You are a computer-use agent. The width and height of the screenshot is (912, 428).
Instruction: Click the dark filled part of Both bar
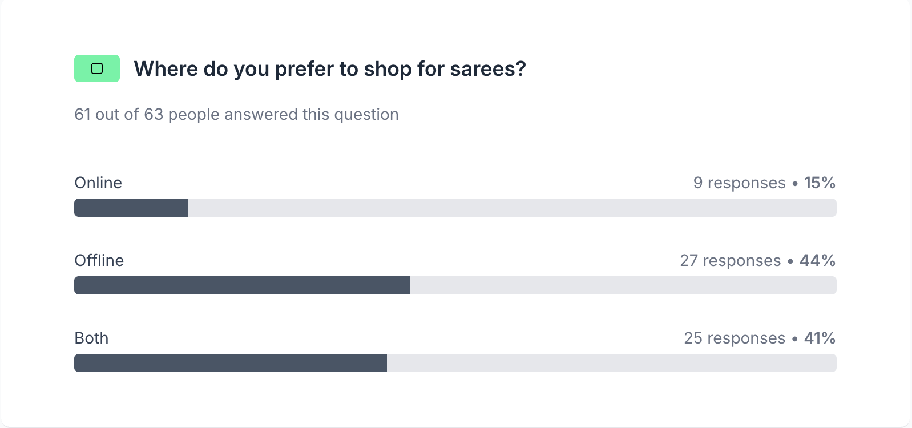click(x=231, y=363)
